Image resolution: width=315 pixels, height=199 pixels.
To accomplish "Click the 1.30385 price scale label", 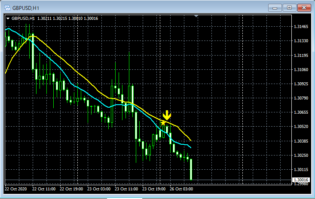I will [301, 141].
